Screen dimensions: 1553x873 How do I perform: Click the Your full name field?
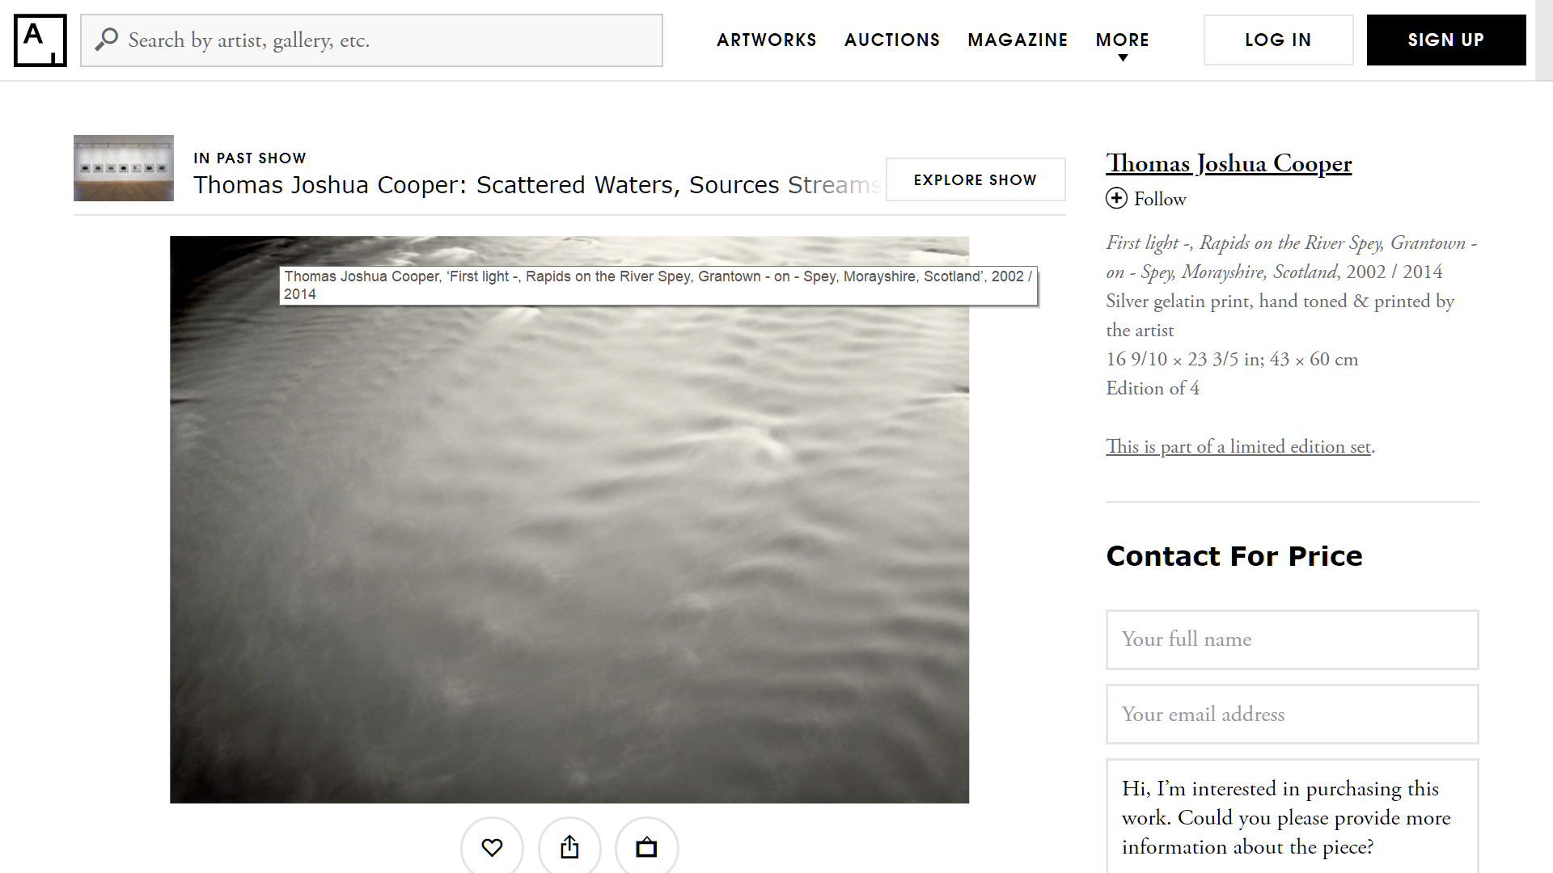1292,639
